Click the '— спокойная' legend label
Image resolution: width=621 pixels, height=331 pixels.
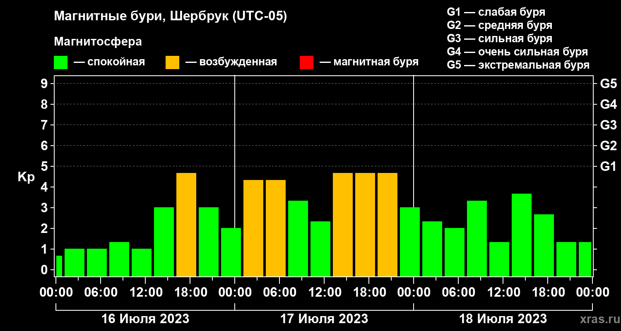(x=109, y=62)
